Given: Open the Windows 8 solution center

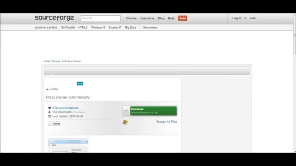Looking at the screenshot, I should pyautogui.click(x=98, y=28).
